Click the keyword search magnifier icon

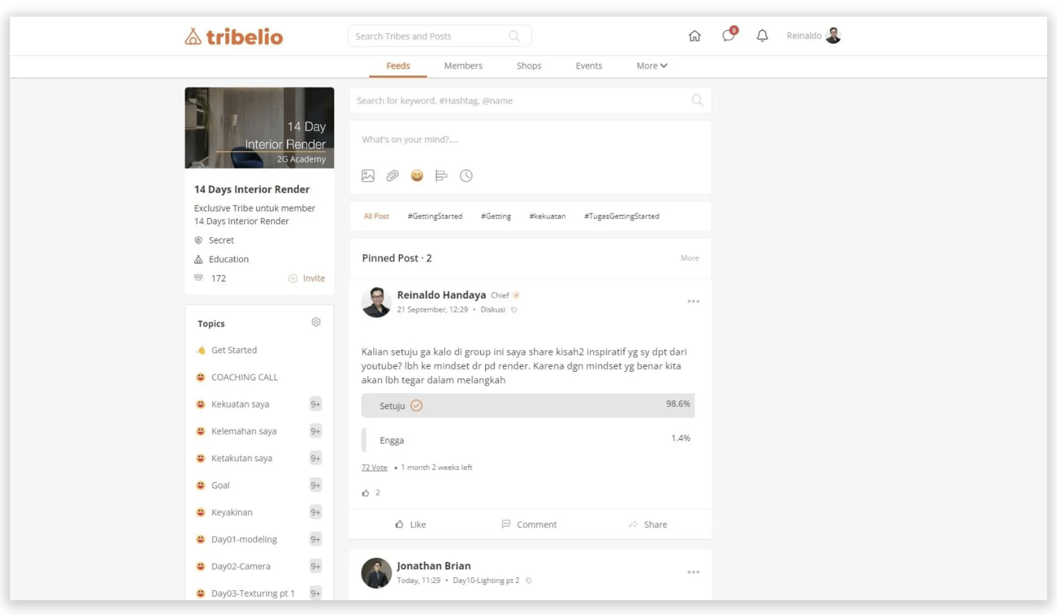point(697,100)
